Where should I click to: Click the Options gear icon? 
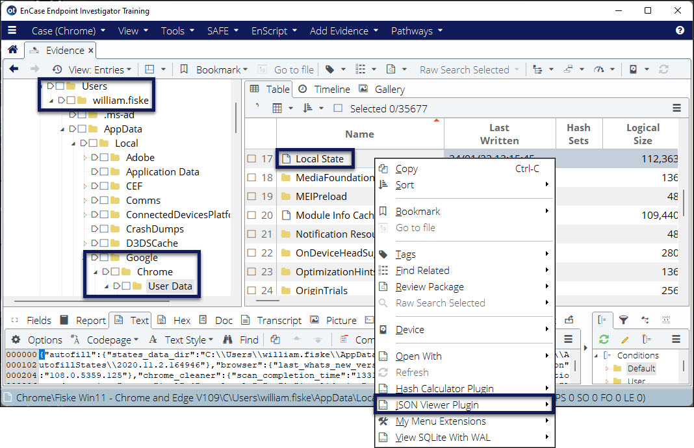click(x=16, y=340)
